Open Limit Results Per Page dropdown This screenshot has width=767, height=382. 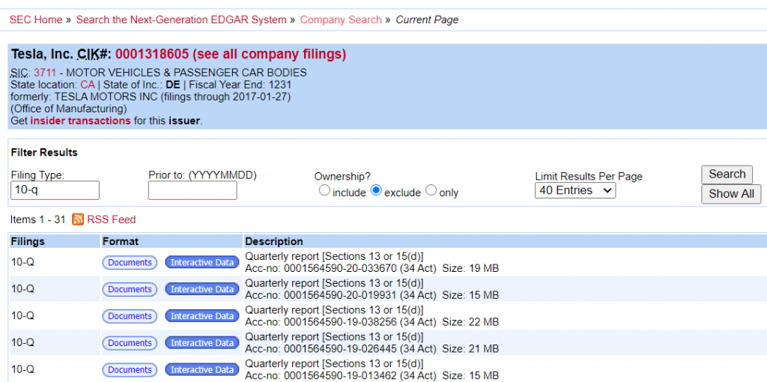pyautogui.click(x=575, y=190)
